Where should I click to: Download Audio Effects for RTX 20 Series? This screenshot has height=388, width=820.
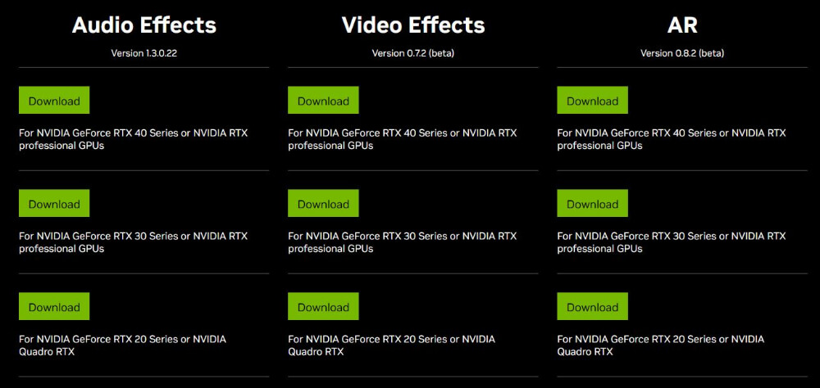54,306
